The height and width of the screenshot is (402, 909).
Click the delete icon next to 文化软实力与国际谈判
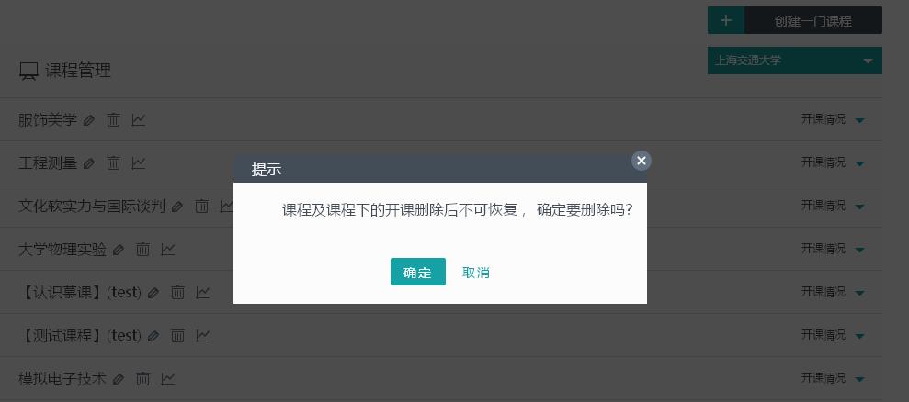201,207
